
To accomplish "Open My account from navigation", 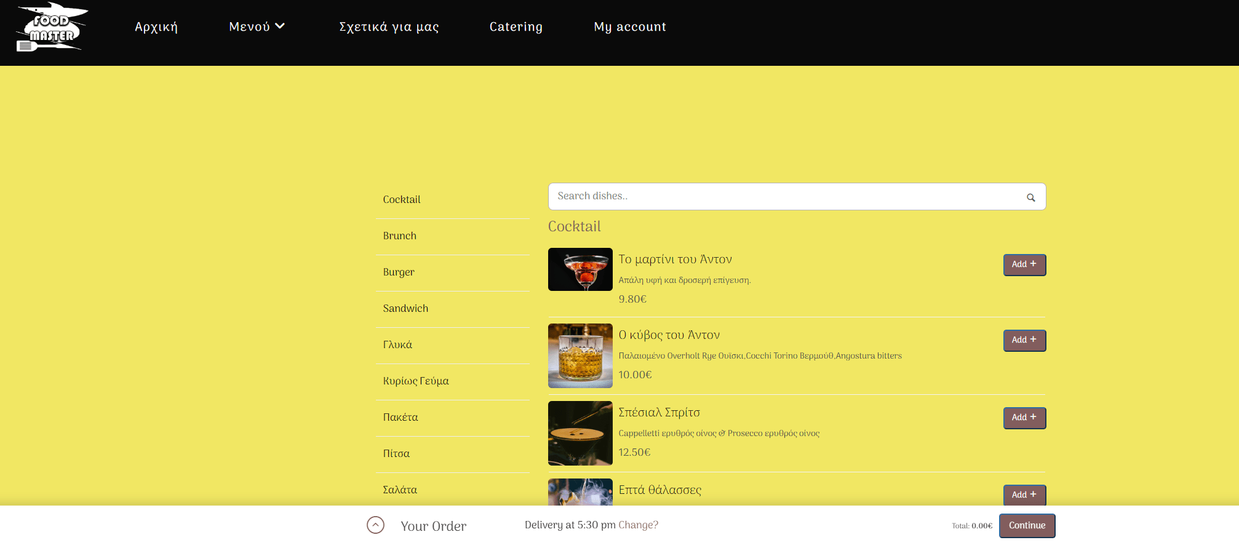I will pos(629,26).
